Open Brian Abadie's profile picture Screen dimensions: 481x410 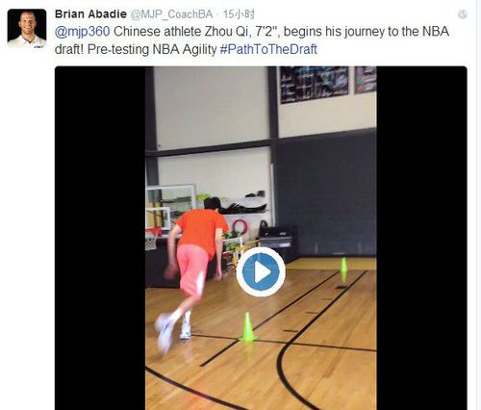[x=27, y=29]
